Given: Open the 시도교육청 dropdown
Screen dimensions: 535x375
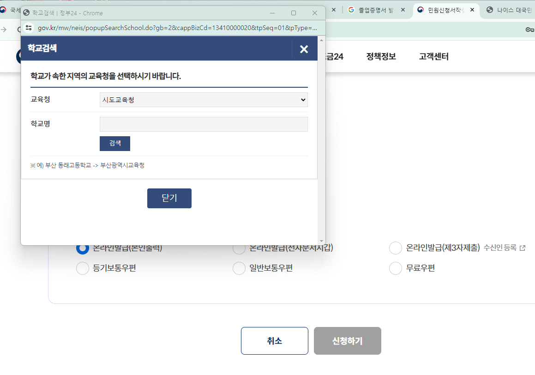Looking at the screenshot, I should point(203,99).
